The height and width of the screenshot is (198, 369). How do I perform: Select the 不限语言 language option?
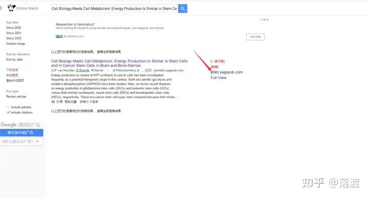pos(12,70)
